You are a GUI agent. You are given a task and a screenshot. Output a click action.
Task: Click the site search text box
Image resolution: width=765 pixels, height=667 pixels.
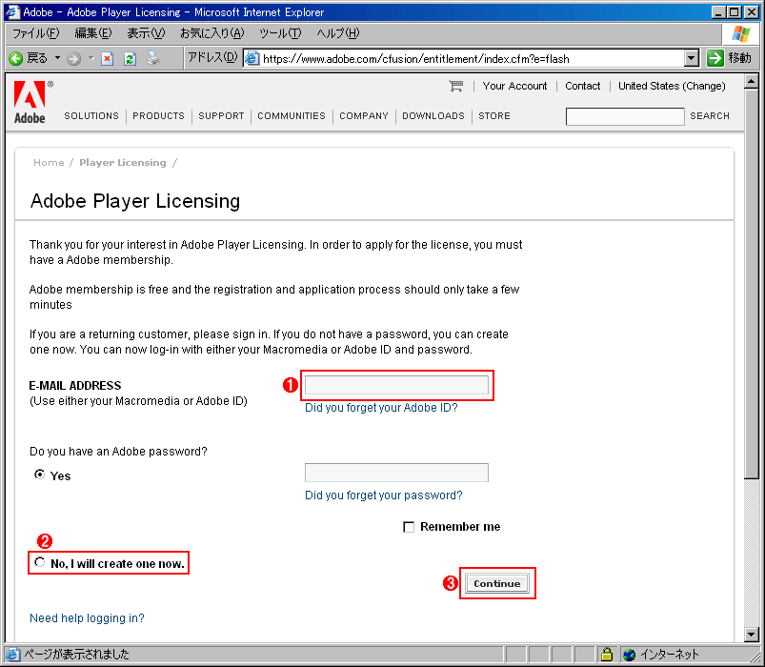click(x=625, y=116)
